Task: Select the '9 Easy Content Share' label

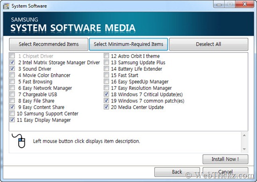Action: 41,107
